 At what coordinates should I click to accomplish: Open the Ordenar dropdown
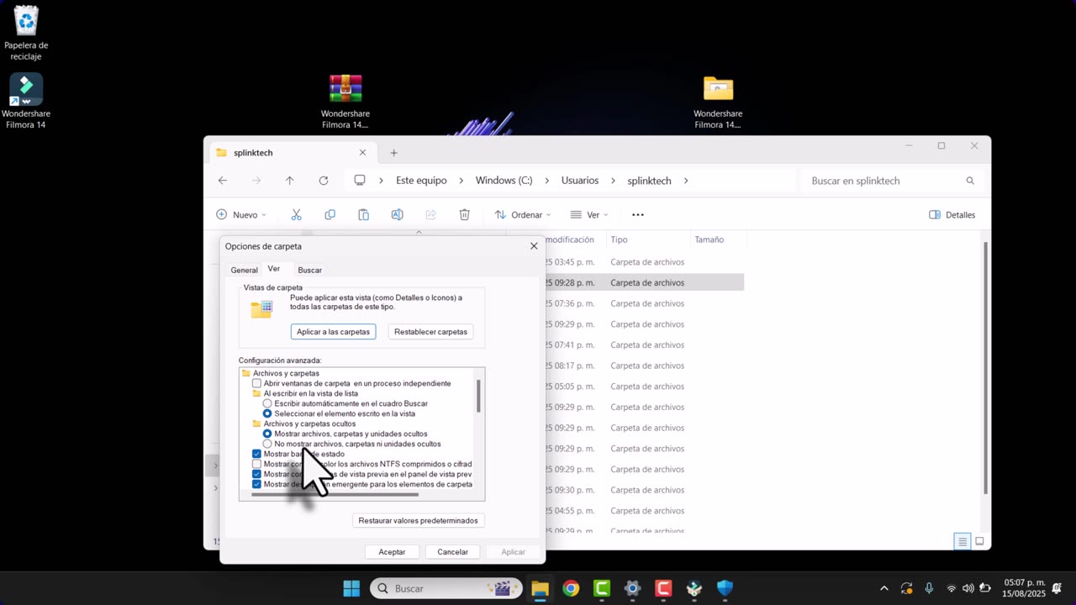click(x=523, y=215)
